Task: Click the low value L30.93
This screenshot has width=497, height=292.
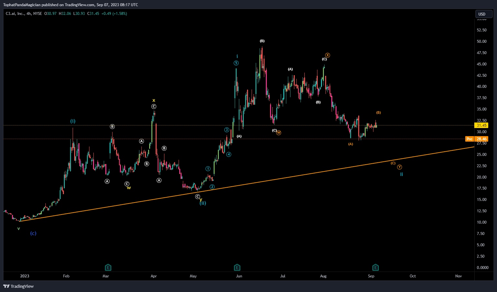Action: [x=79, y=14]
